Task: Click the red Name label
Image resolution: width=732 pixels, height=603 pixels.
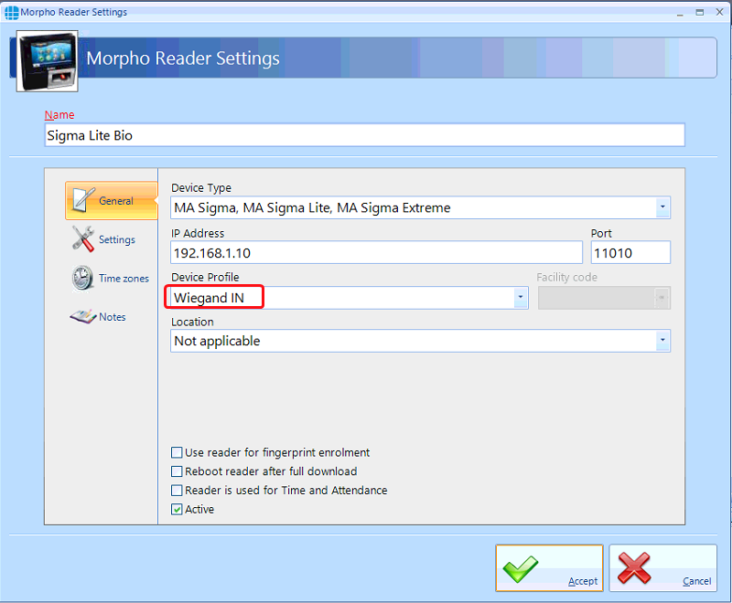Action: (59, 114)
